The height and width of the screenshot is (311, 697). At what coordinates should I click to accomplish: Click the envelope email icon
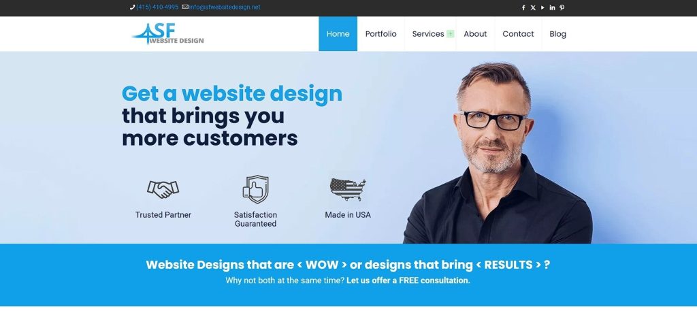[x=185, y=7]
